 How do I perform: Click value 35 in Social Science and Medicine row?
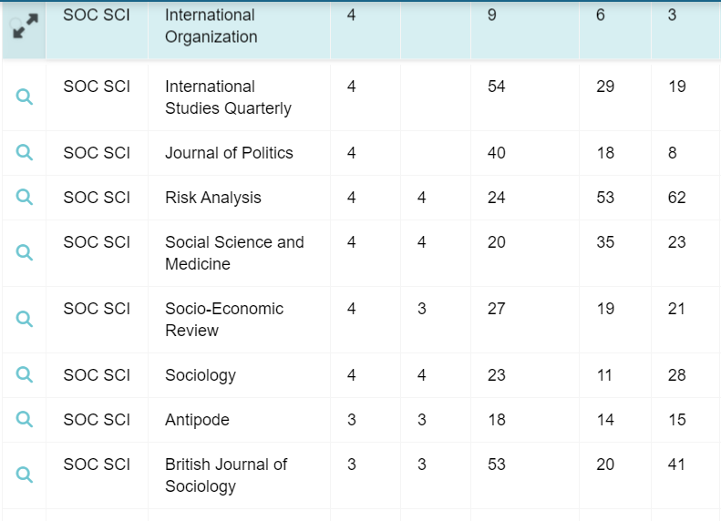pos(605,242)
